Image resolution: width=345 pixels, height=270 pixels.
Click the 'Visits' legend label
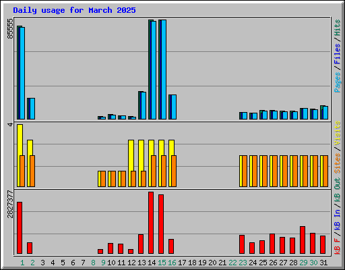pos(338,133)
